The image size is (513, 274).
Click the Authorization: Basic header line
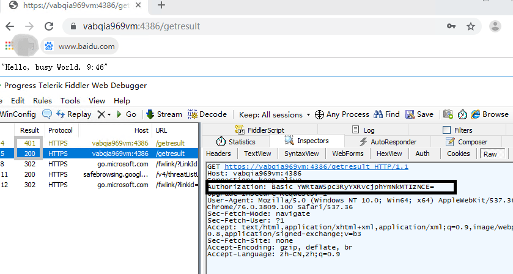coord(321,187)
